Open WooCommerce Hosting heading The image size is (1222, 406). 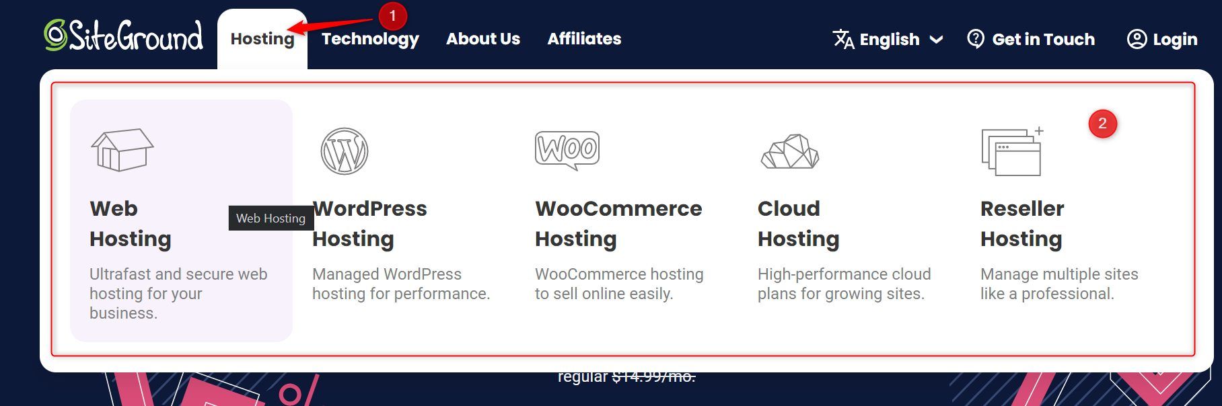click(618, 224)
